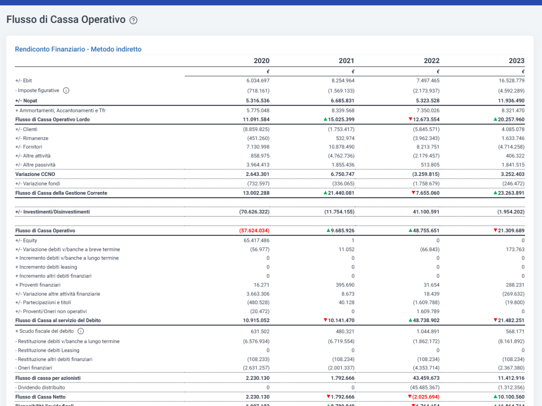The image size is (542, 406).
Task: Click Flusso di Cassa della Gestione Corrente label
Action: [x=61, y=193]
